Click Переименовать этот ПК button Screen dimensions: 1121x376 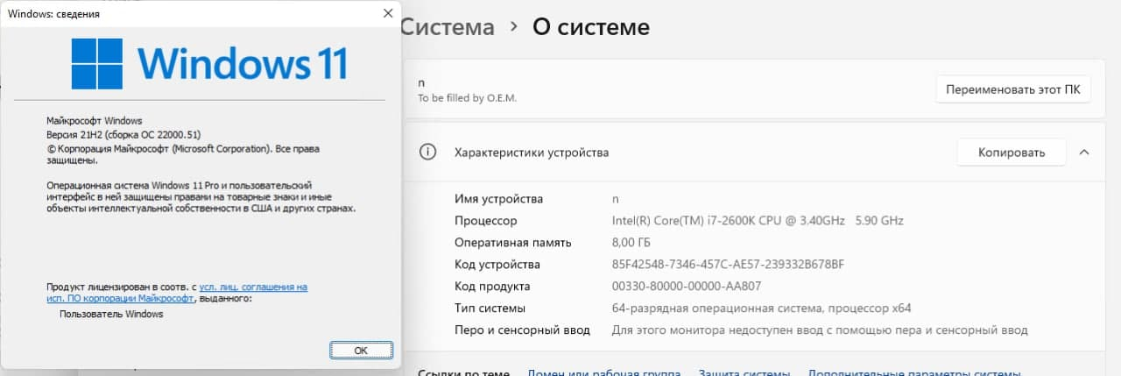(x=1013, y=89)
